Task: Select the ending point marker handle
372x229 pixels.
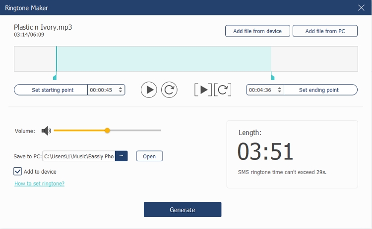Action: tap(273, 77)
